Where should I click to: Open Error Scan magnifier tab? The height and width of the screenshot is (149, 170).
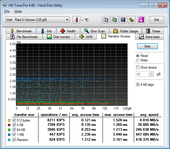[x=95, y=31]
